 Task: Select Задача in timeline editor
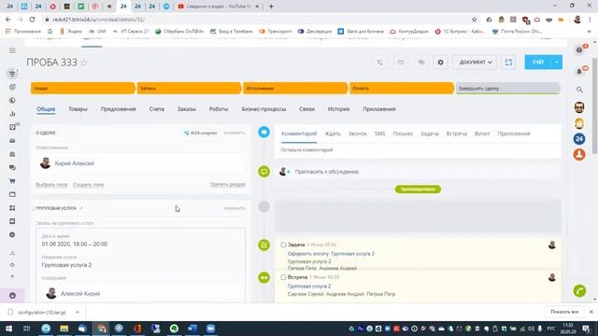point(430,133)
